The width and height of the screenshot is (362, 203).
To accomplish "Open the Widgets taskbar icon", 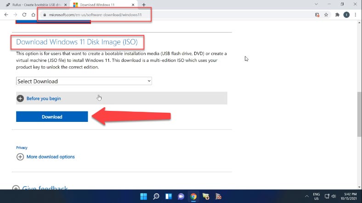I will (169, 197).
